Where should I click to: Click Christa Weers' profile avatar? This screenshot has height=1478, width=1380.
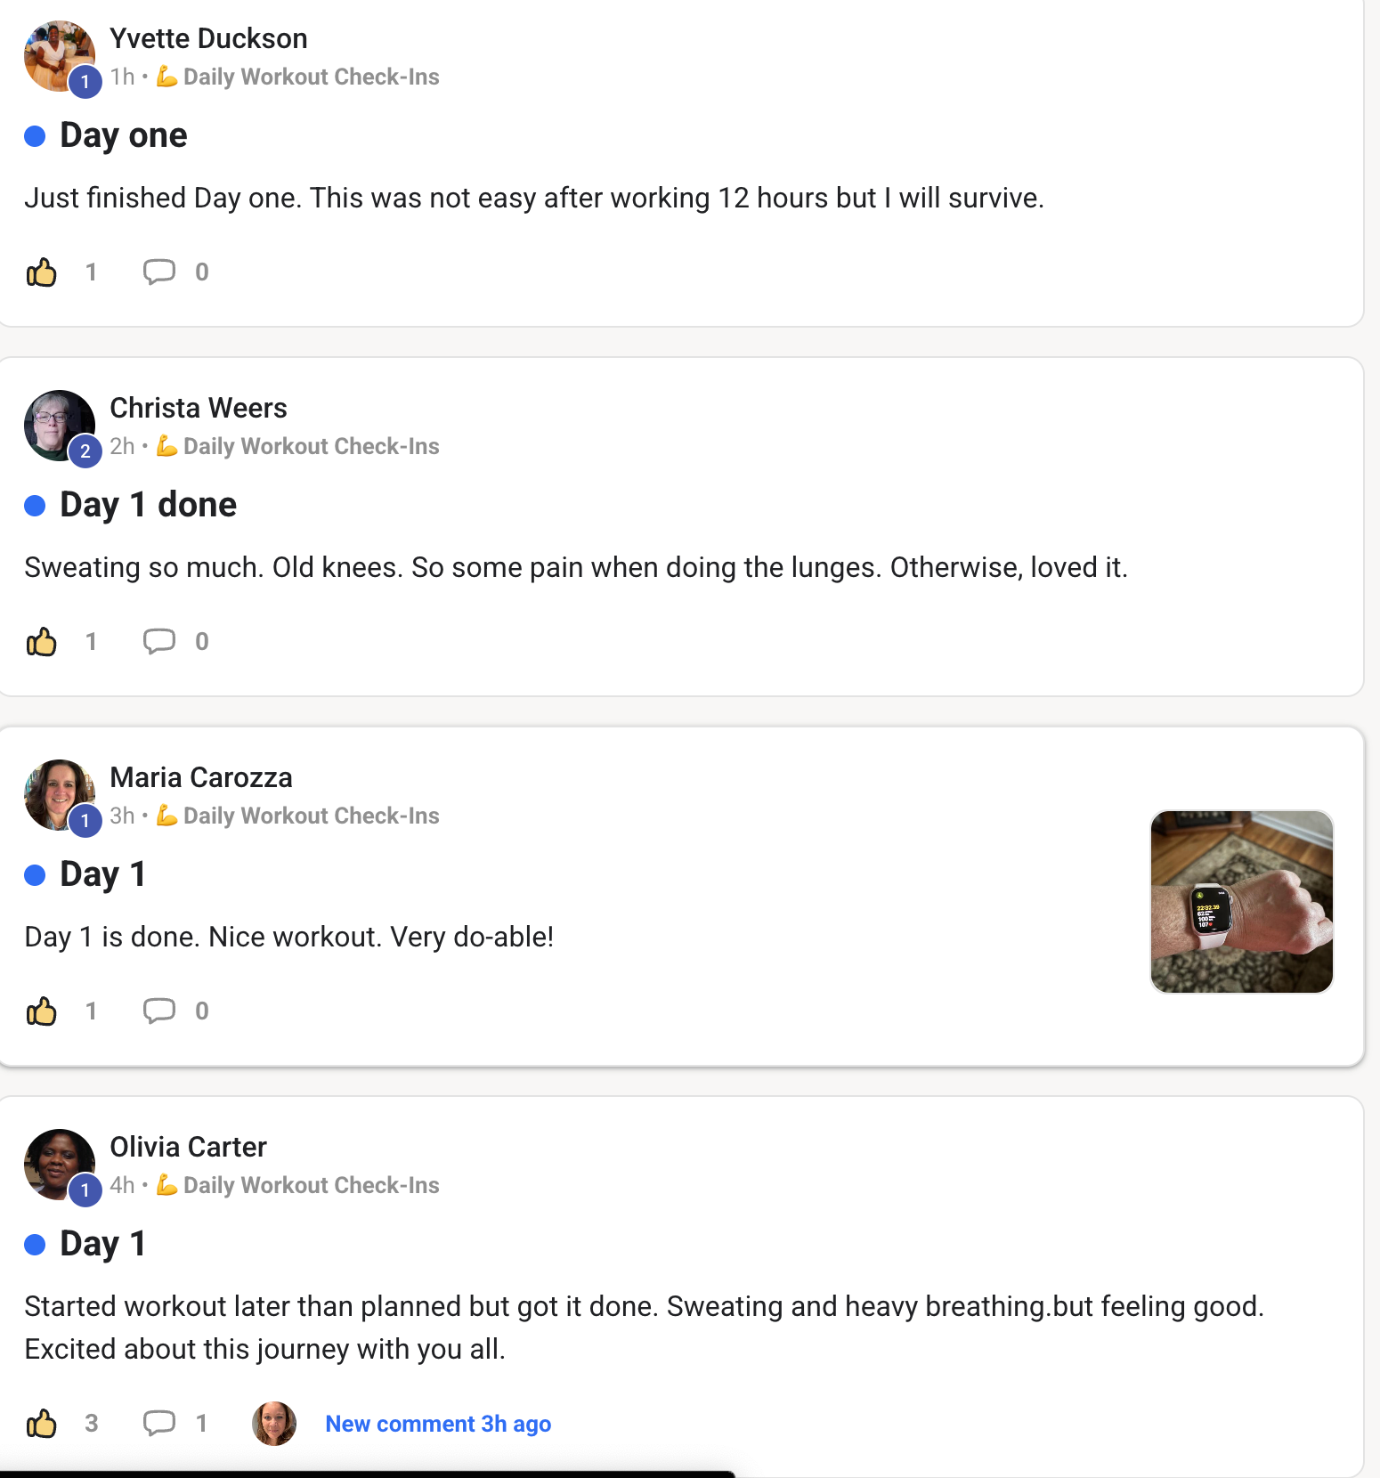click(x=59, y=426)
